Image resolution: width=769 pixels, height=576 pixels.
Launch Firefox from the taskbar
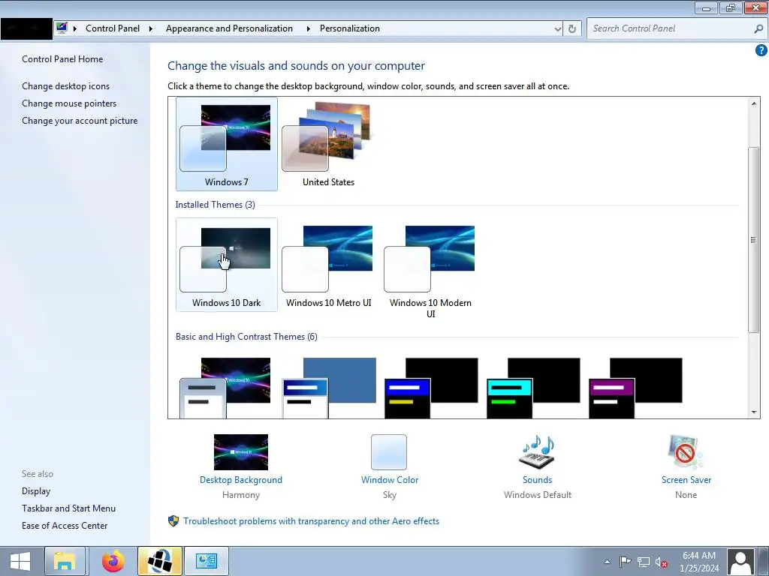coord(113,561)
